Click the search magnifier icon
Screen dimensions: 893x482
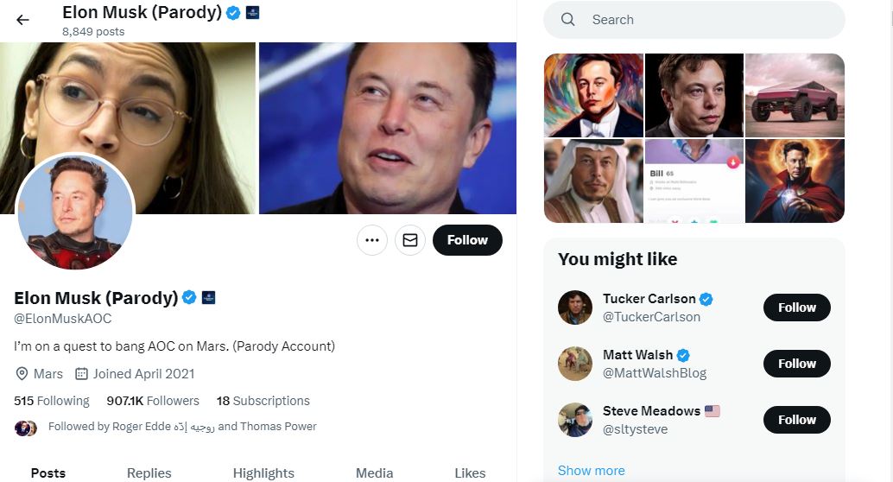[567, 20]
